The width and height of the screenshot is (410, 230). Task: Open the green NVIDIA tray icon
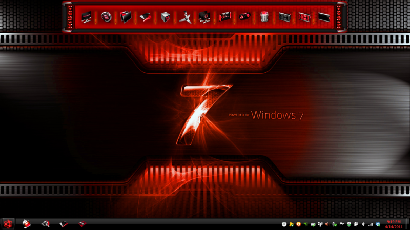(x=305, y=224)
